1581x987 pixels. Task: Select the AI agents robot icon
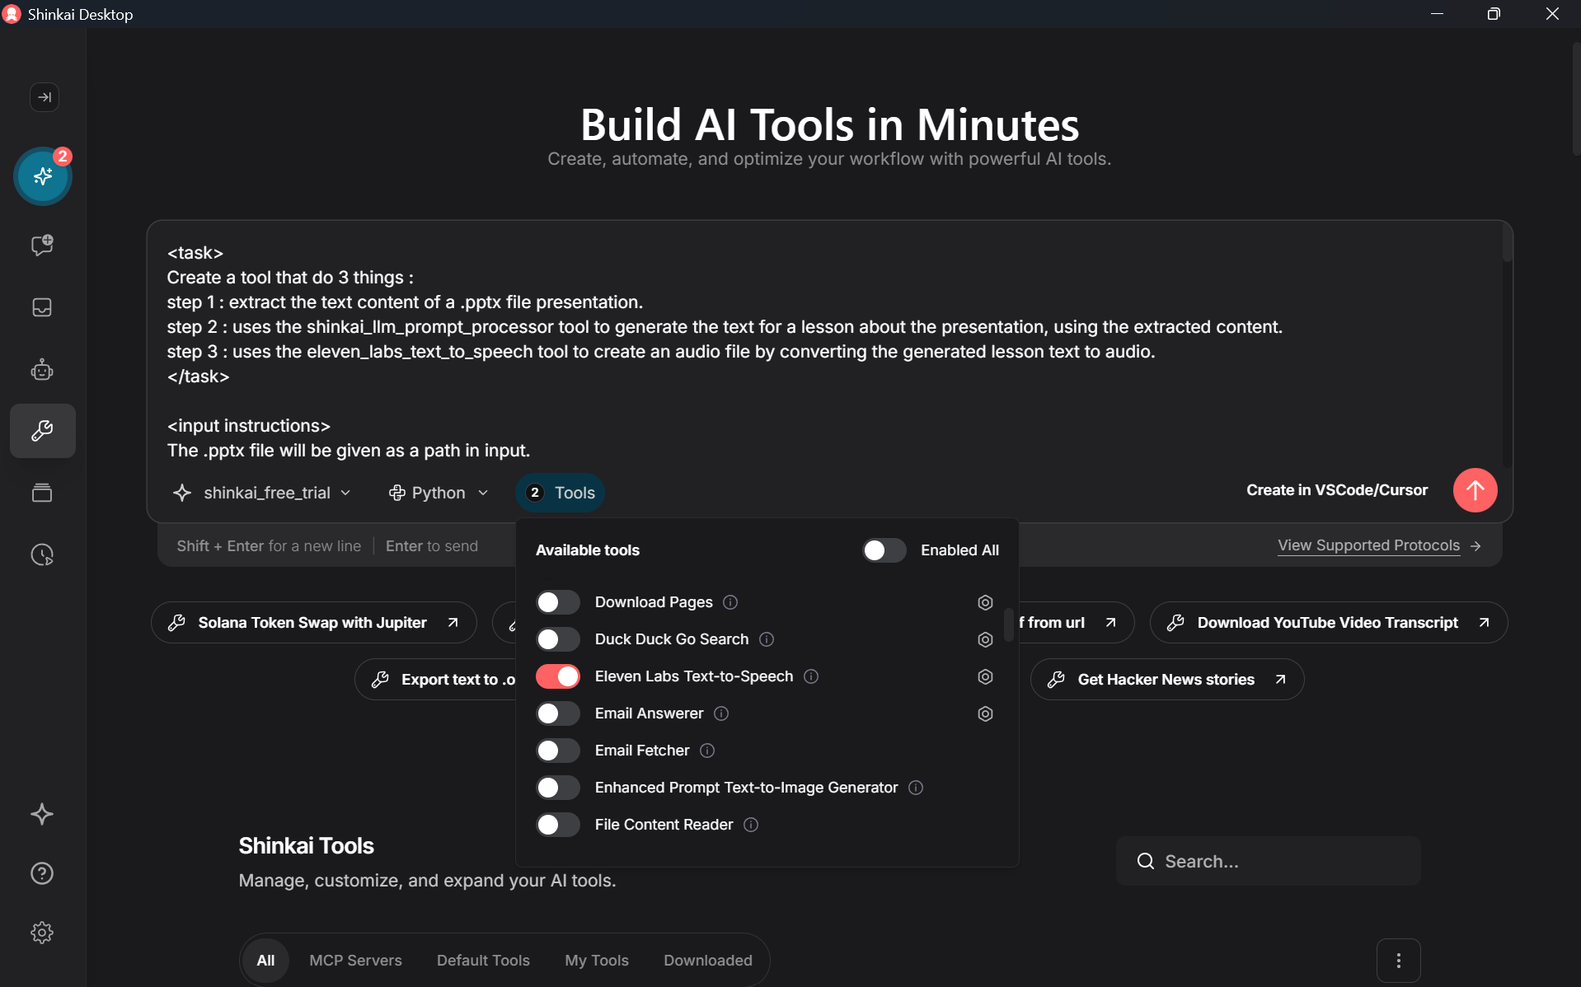(x=41, y=369)
